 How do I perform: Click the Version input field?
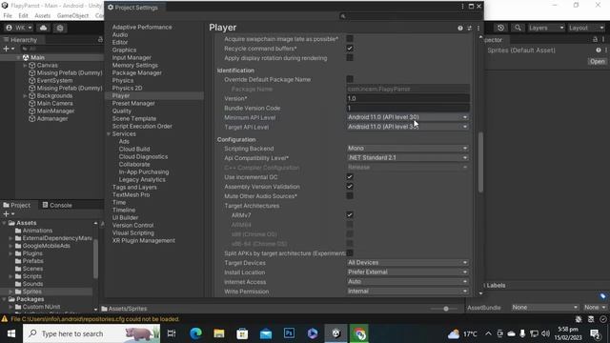[408, 98]
